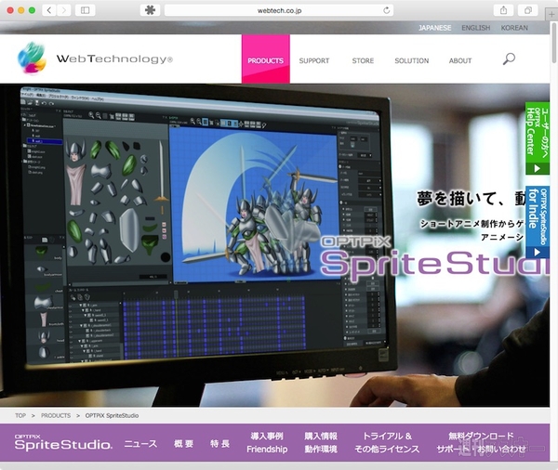Click the WebTechnology logo
The image size is (558, 470).
pos(96,59)
